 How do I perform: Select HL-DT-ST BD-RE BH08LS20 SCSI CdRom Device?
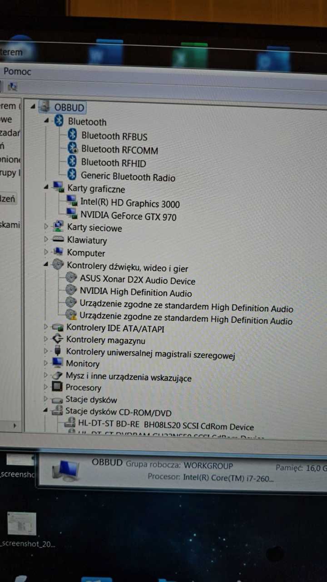[x=166, y=426]
